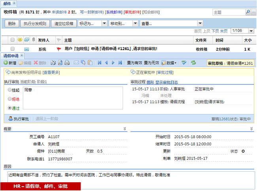
Task: Click 查看更多 comments link
Action: [x=51, y=72]
